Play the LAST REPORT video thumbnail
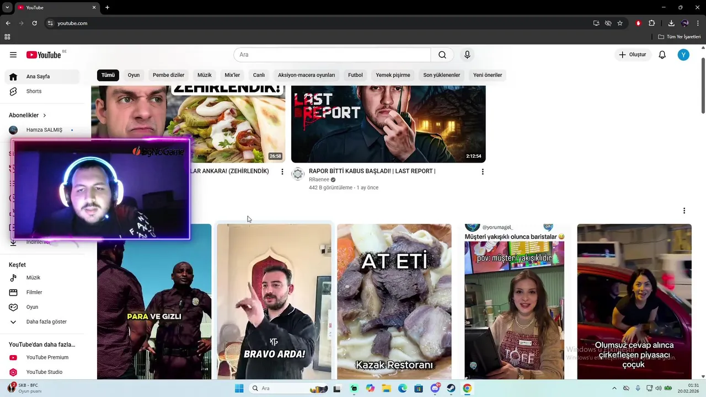 pyautogui.click(x=388, y=124)
